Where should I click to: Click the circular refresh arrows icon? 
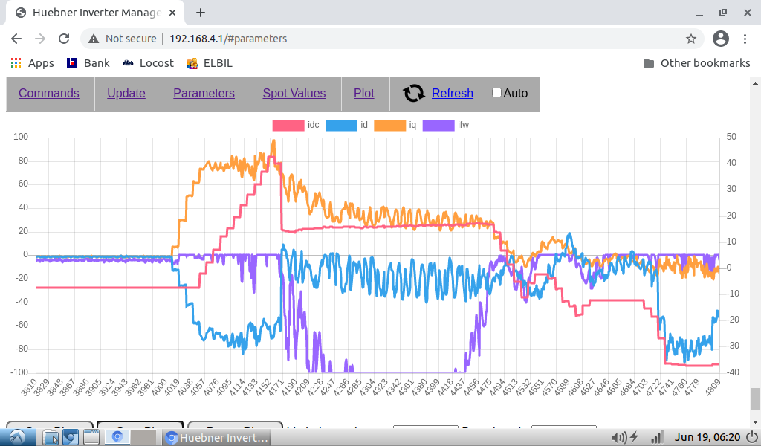pyautogui.click(x=414, y=93)
